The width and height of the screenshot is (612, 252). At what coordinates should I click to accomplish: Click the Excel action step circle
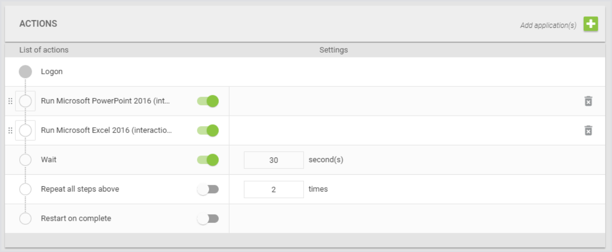25,131
